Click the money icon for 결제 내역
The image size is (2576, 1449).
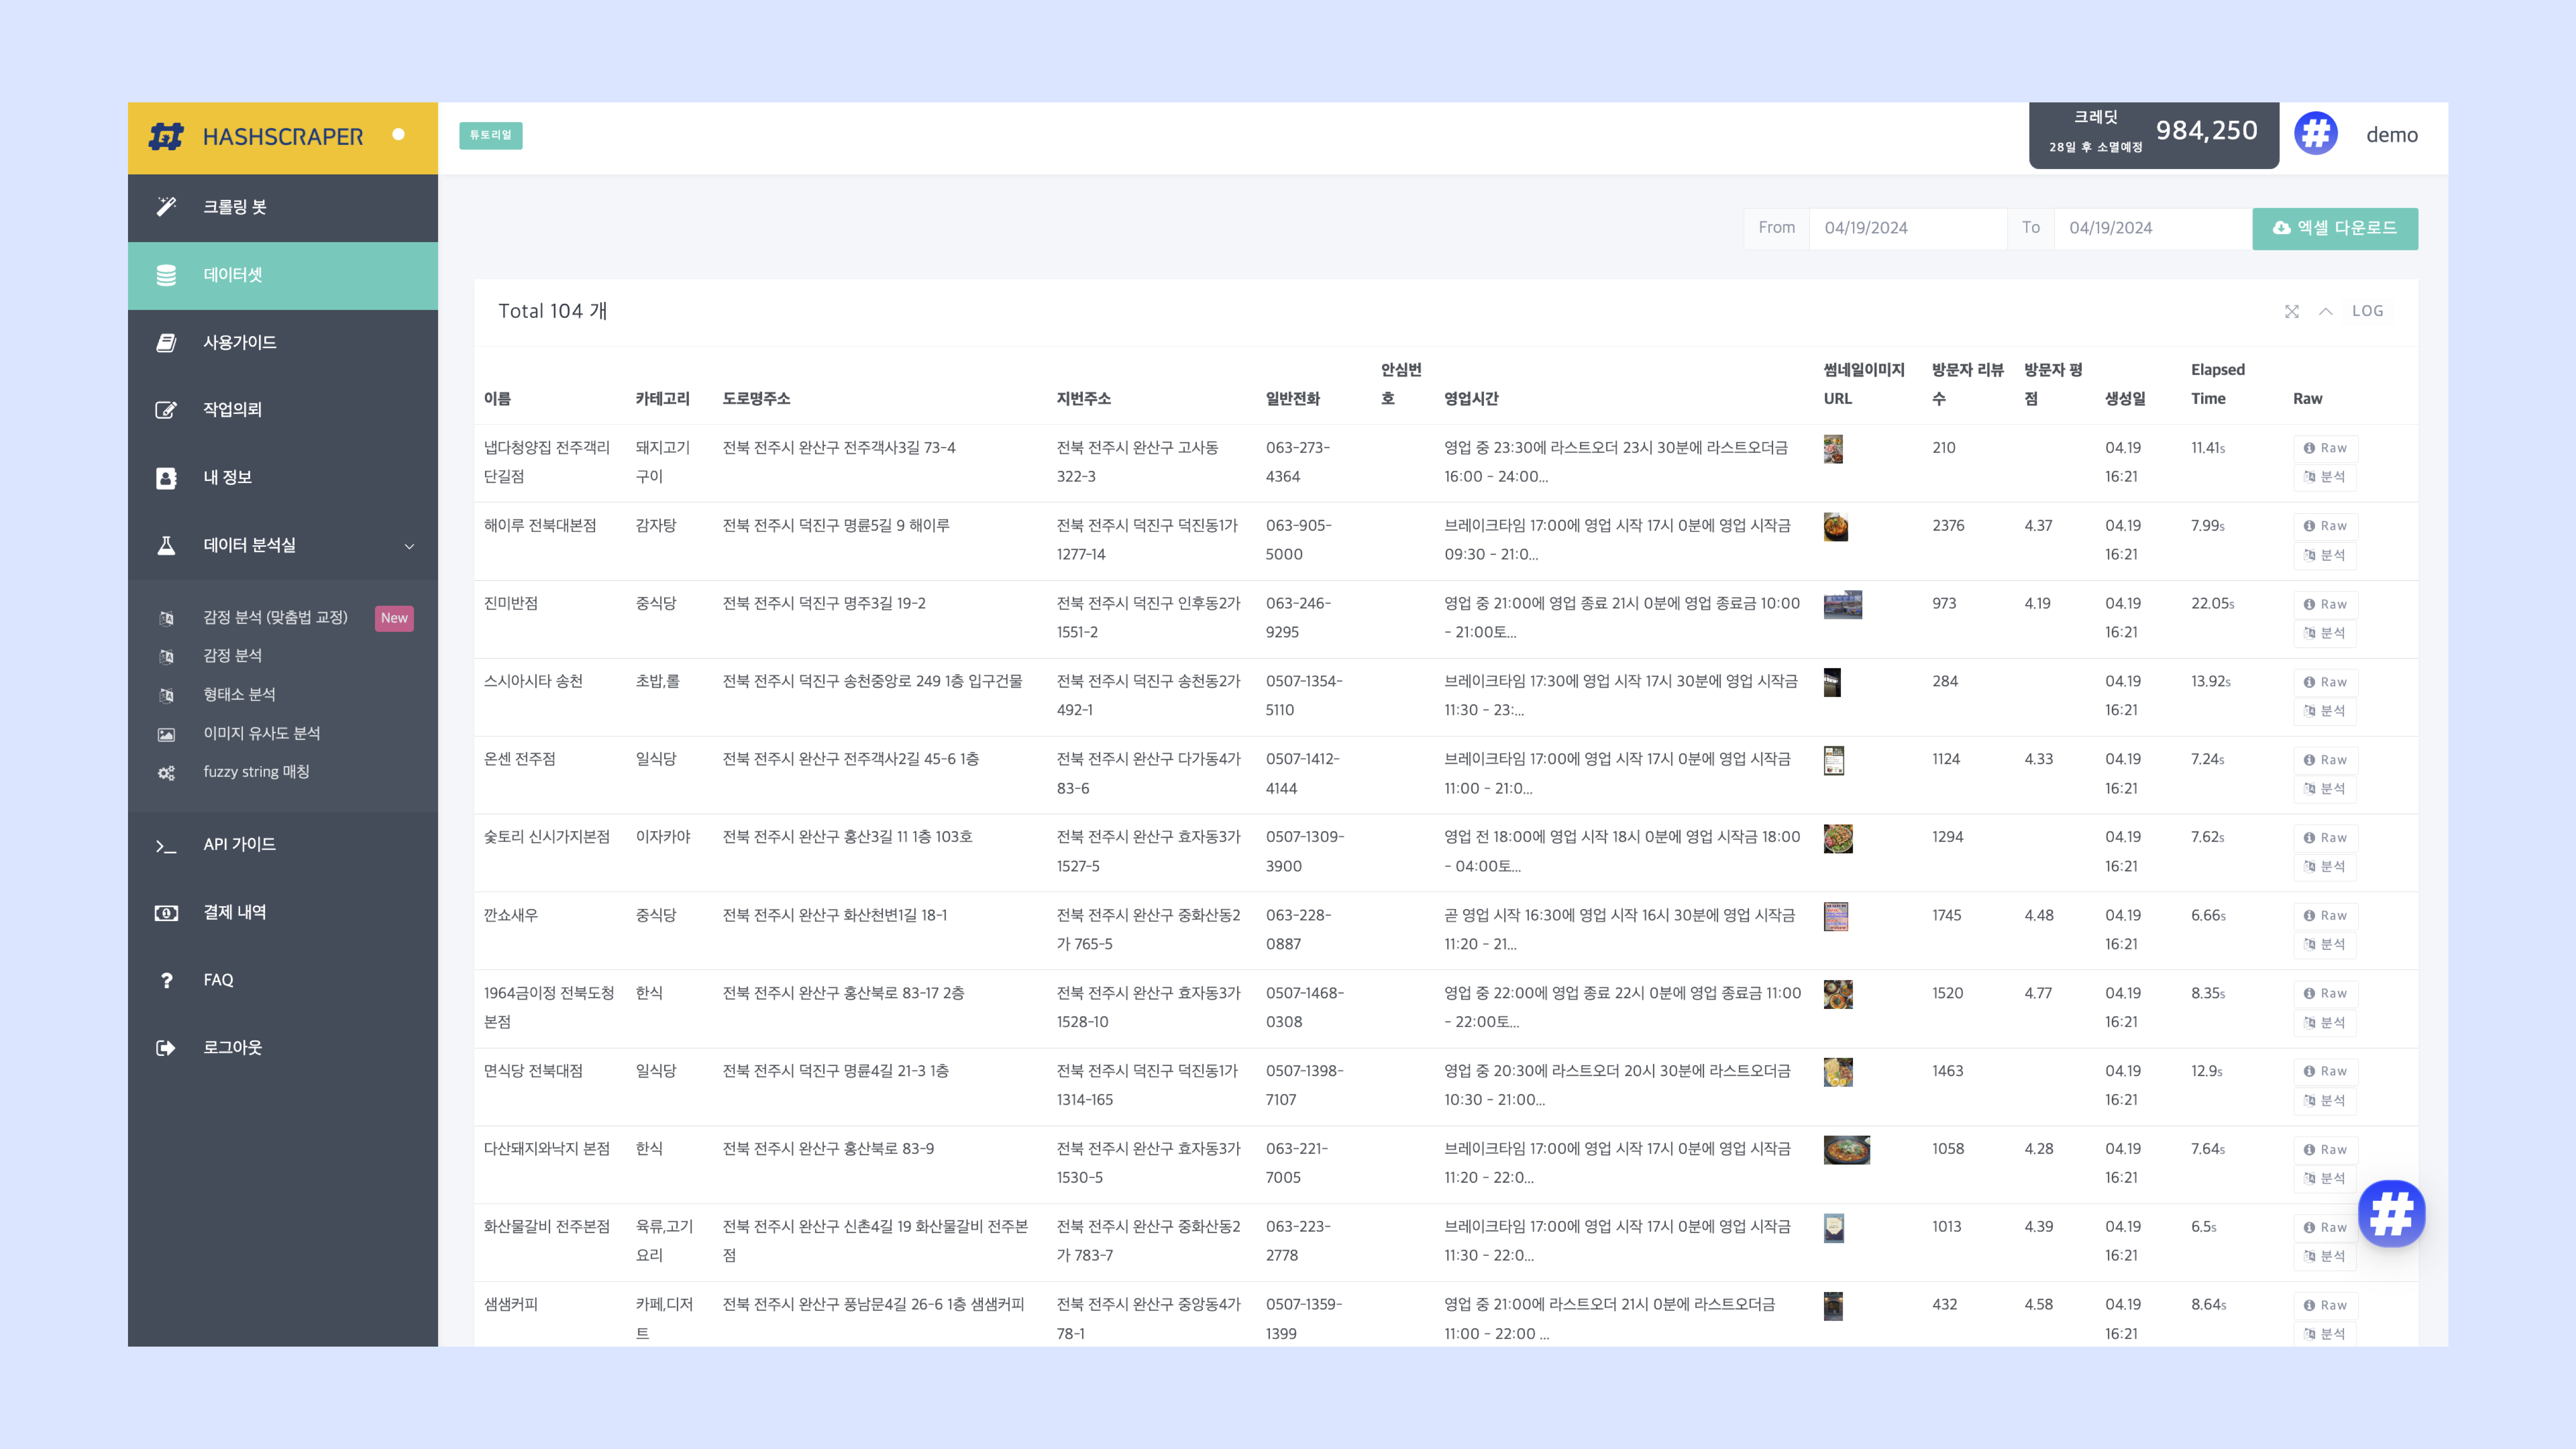(166, 913)
